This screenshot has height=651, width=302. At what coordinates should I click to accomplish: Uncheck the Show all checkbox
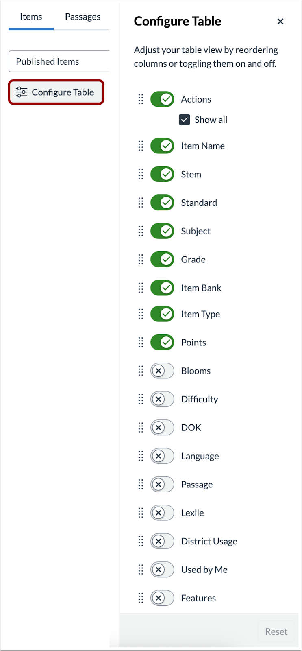click(184, 120)
